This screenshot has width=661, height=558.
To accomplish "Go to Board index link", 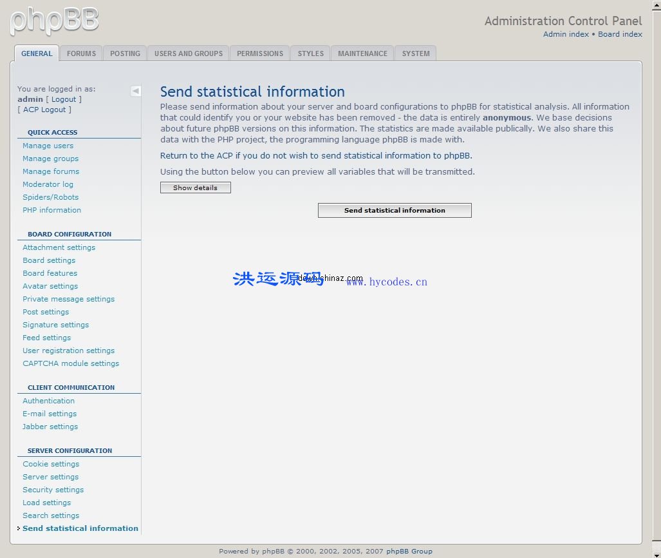I will (620, 34).
